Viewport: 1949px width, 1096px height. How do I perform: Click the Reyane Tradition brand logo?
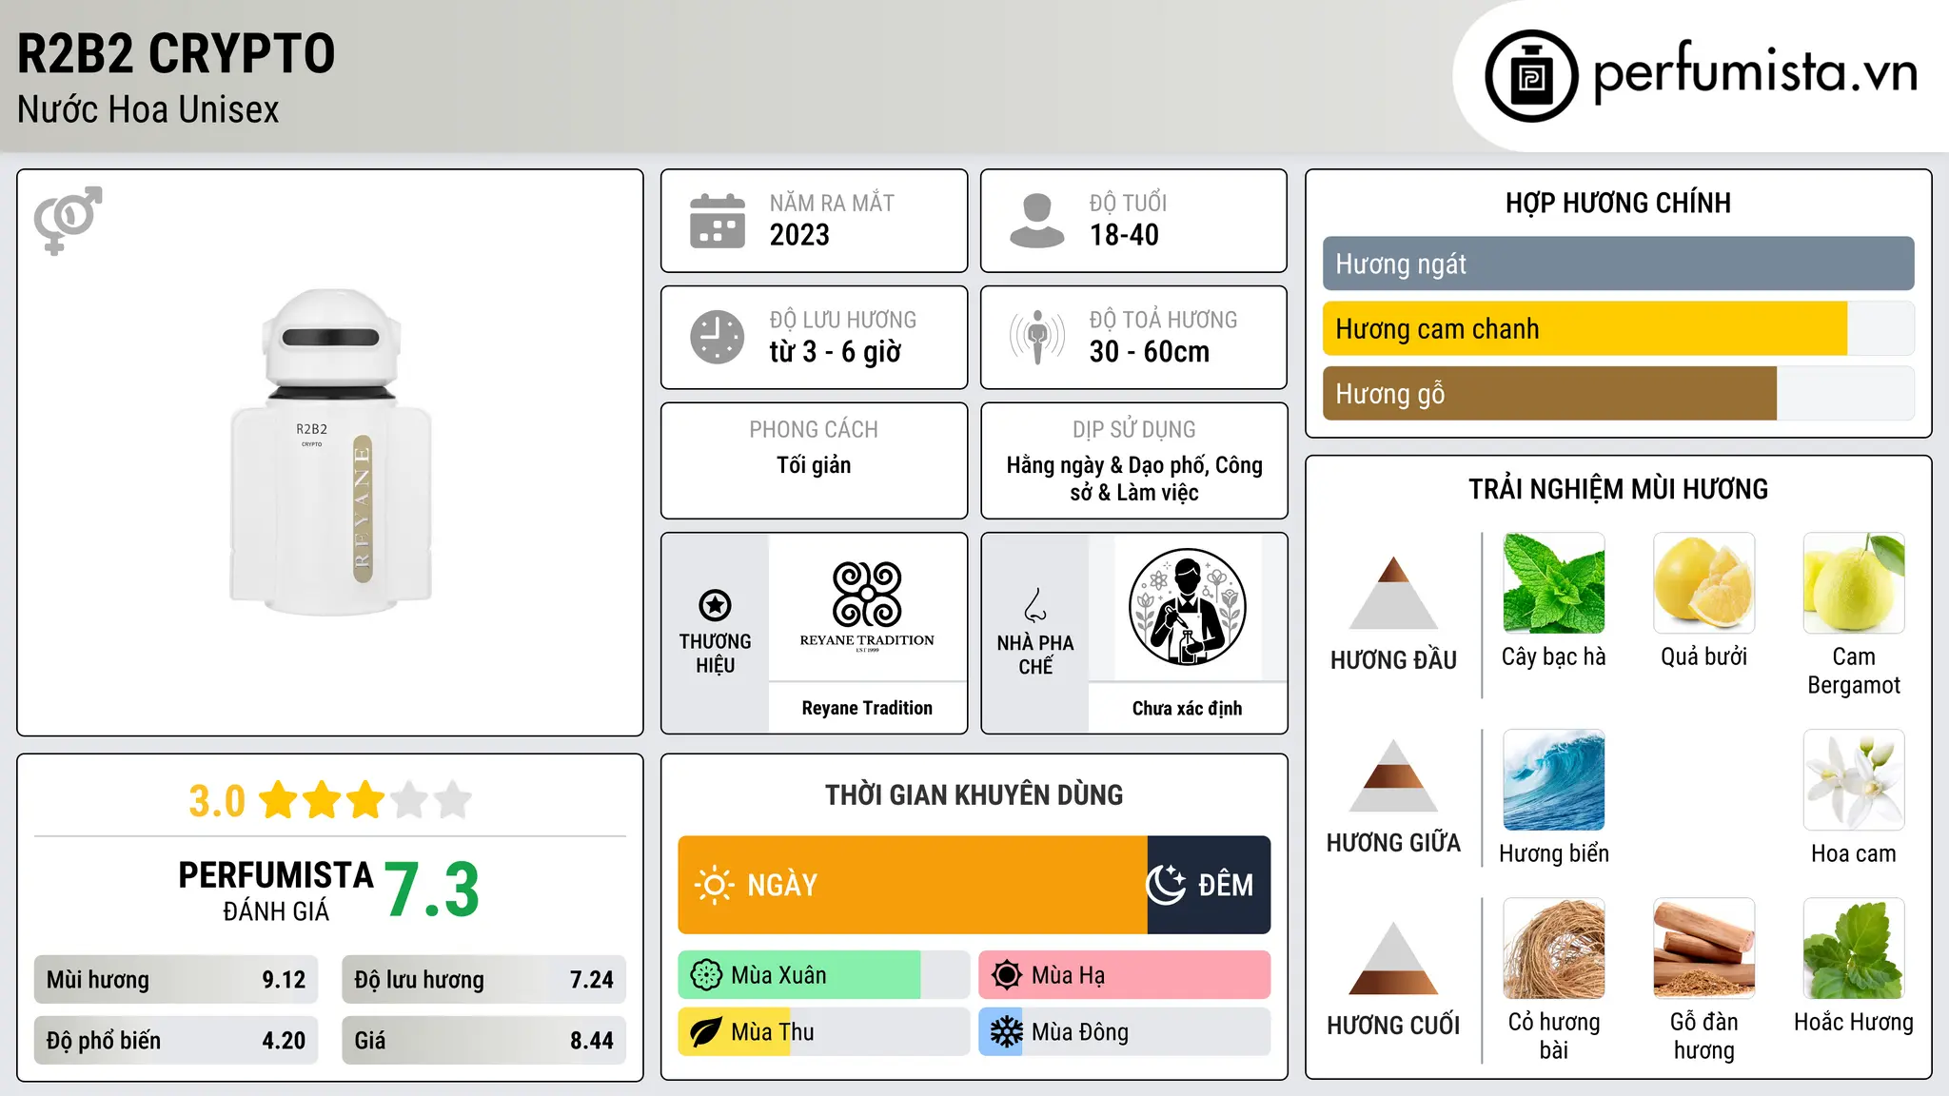[x=867, y=606]
